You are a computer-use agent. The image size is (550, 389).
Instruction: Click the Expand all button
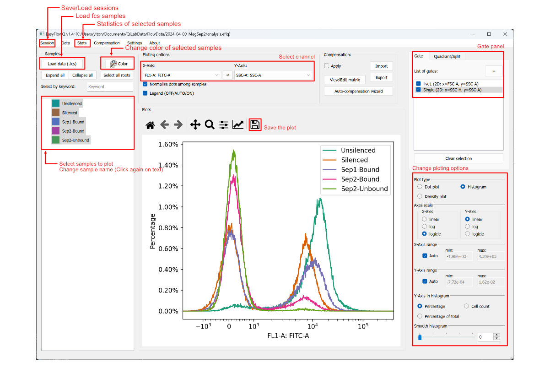55,76
